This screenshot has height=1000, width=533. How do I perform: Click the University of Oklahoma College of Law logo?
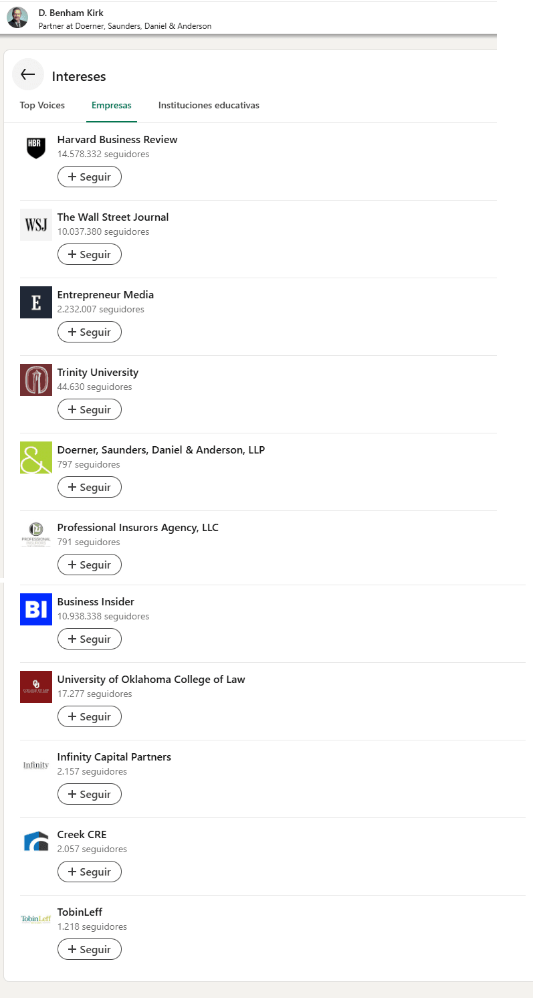click(x=36, y=687)
